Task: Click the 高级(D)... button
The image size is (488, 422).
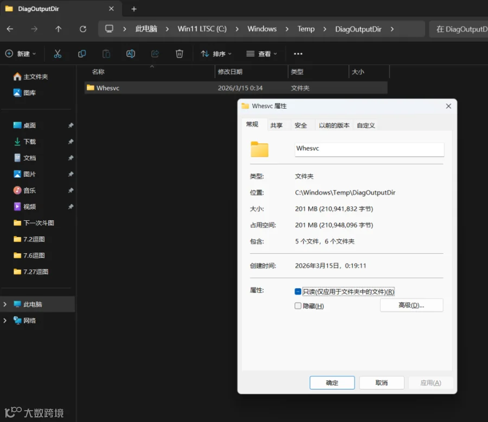Action: click(x=412, y=305)
